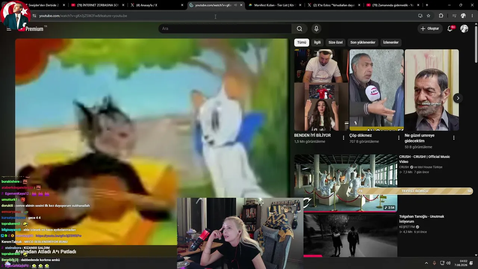The image size is (478, 269).
Task: Switch to Manifest Kızları Tier List tab
Action: (x=275, y=5)
